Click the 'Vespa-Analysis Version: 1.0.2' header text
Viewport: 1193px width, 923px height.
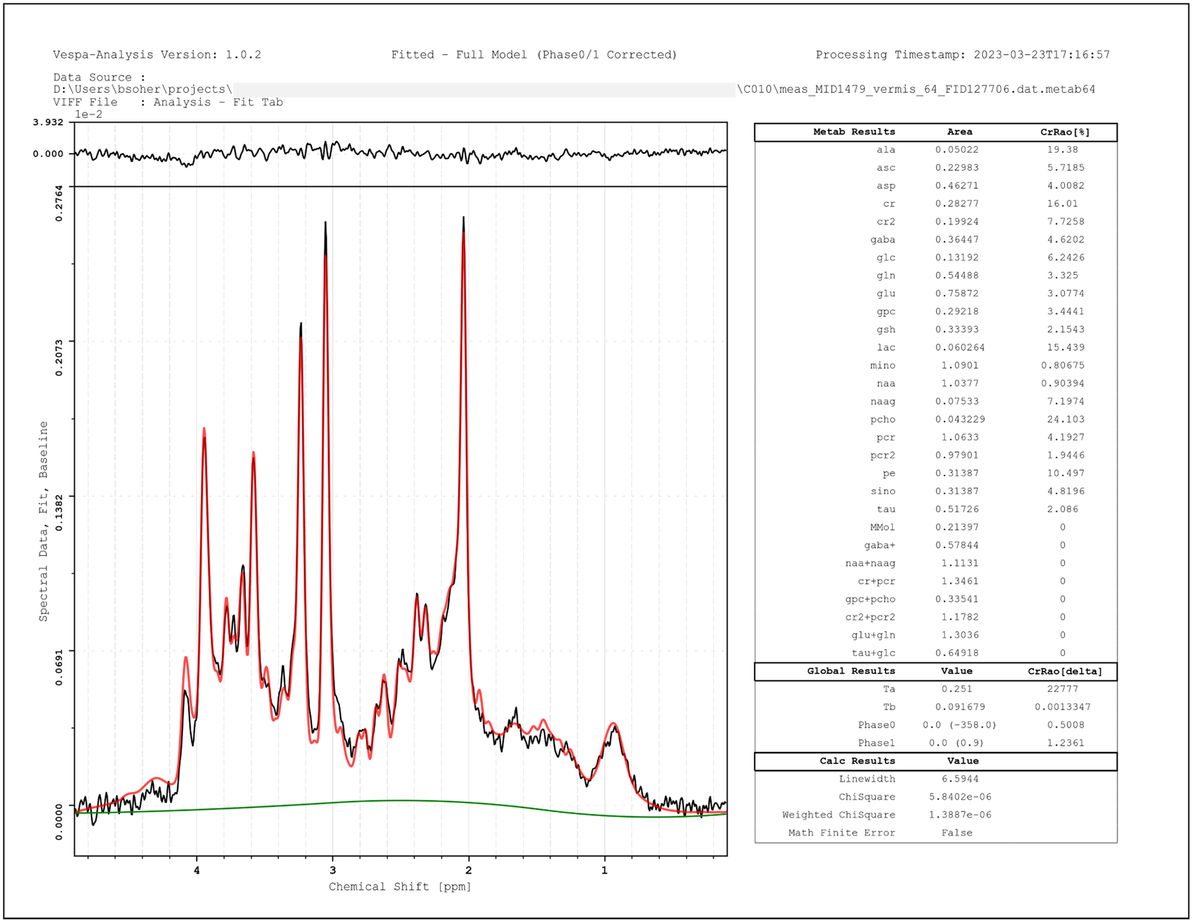coord(157,55)
